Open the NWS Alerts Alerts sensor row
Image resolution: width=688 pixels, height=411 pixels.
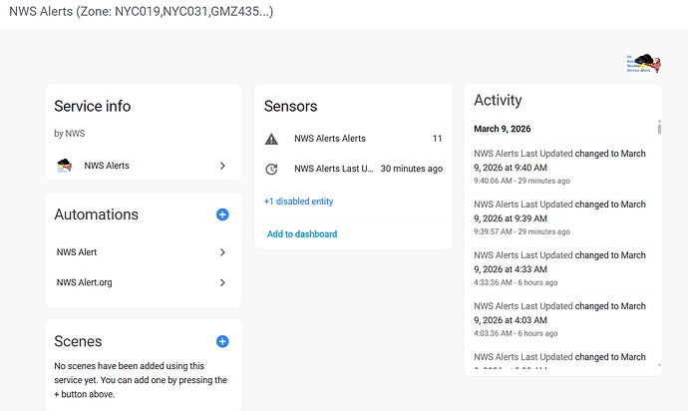tap(353, 139)
